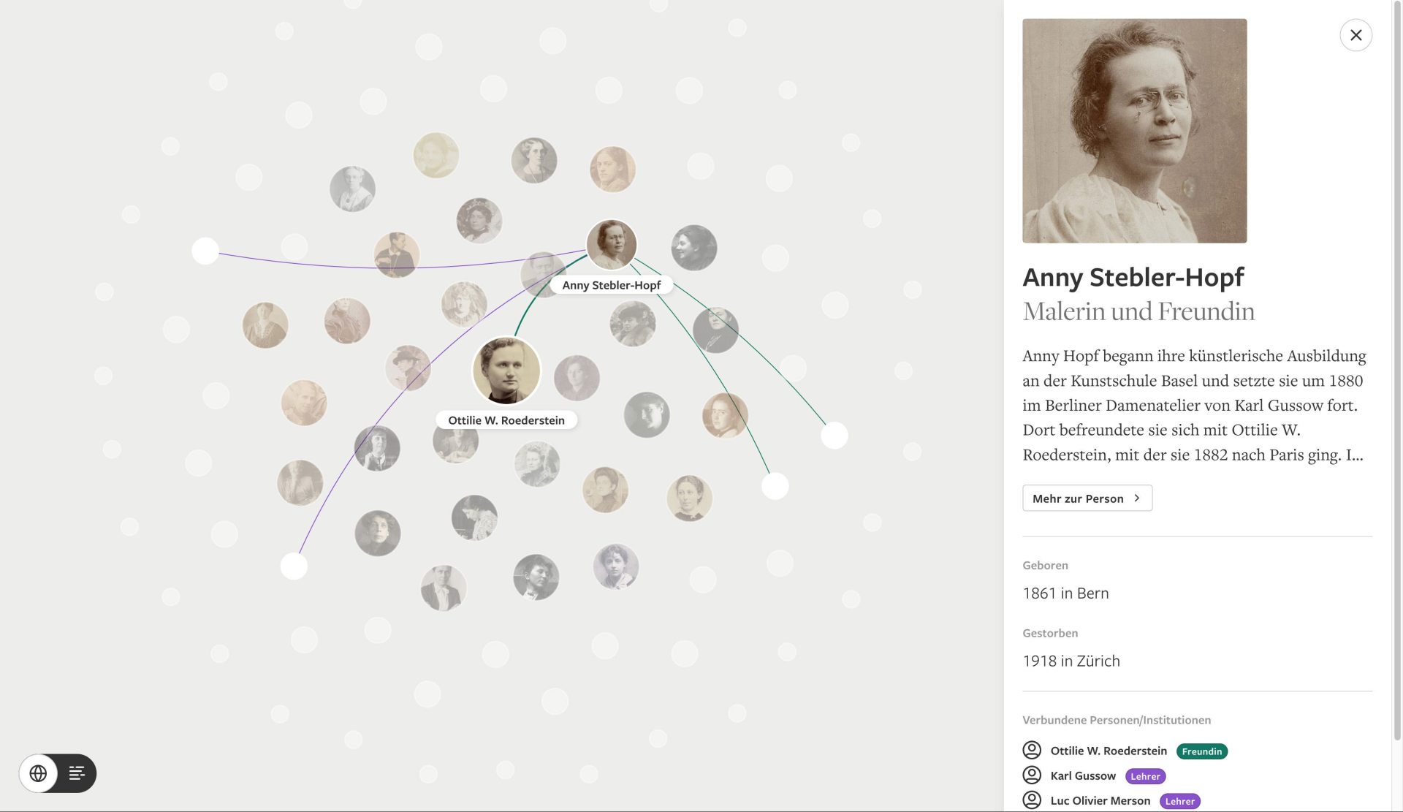Switch to list view toggle

pyautogui.click(x=77, y=773)
